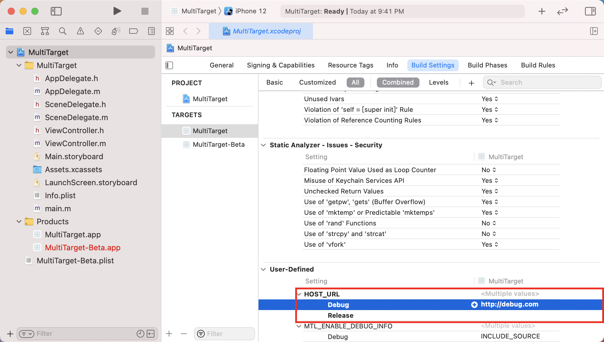Toggle the Inspectors panel on right

tap(590, 11)
